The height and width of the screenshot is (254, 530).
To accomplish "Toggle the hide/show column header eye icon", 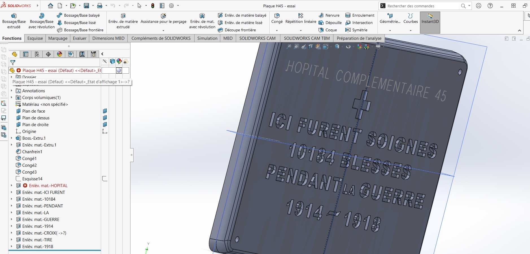I will 105,61.
